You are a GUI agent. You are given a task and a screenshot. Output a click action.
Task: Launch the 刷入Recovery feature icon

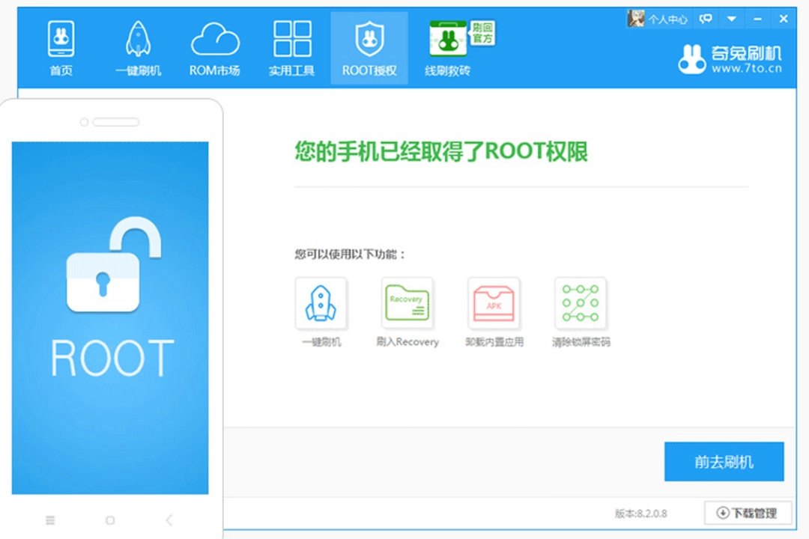click(407, 303)
